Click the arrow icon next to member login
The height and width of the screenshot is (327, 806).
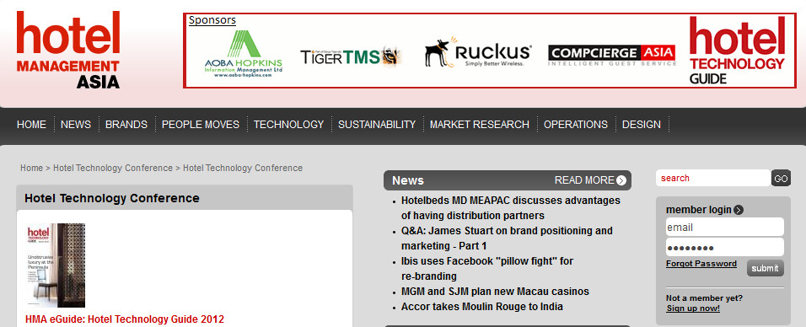[739, 210]
